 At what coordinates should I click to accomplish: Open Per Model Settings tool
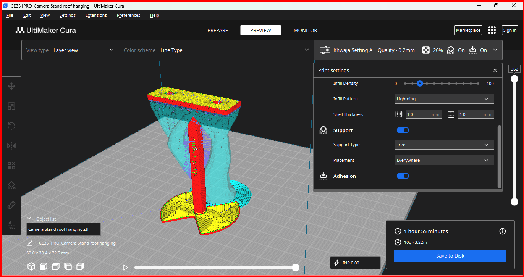pyautogui.click(x=11, y=166)
